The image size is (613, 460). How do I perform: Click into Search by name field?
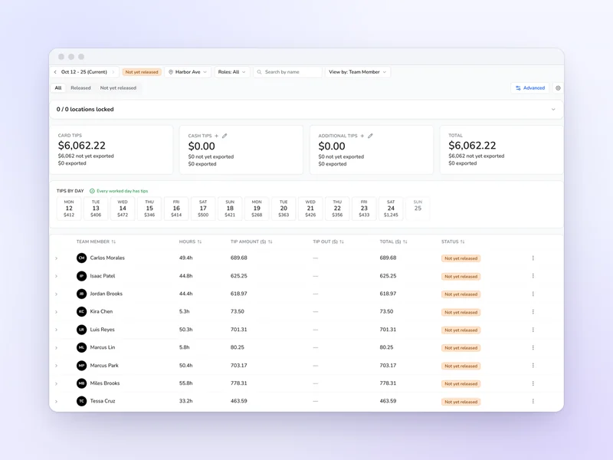point(288,72)
